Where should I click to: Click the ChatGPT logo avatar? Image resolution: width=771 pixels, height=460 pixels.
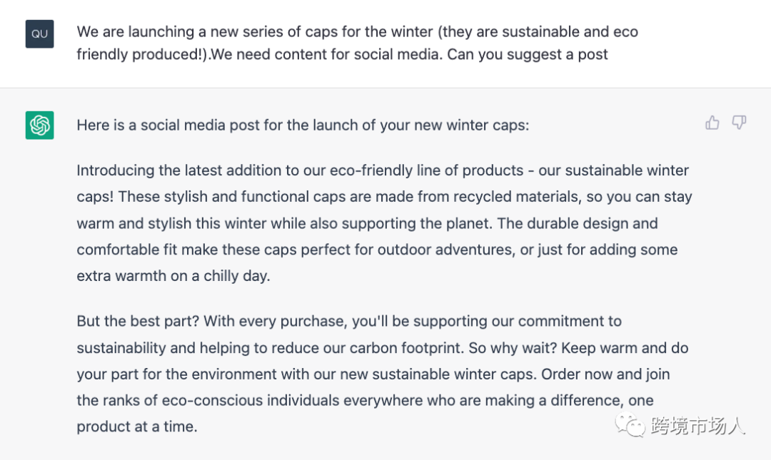tap(40, 126)
